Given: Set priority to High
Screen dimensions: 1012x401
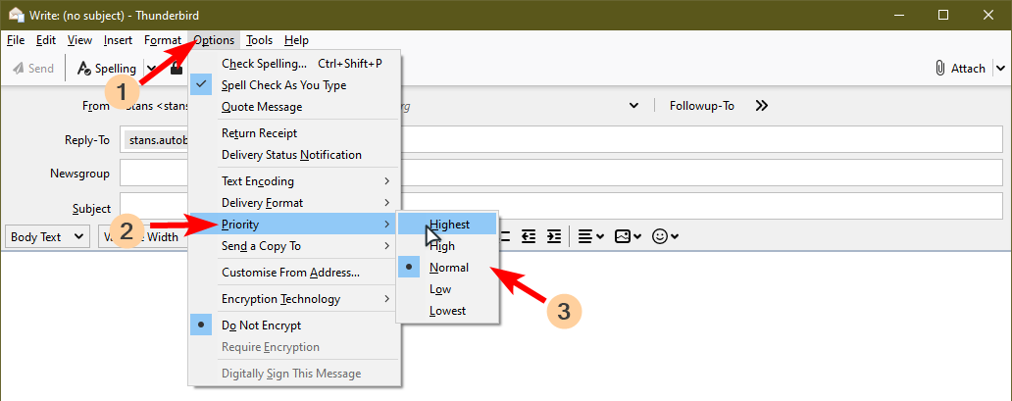Looking at the screenshot, I should click(446, 246).
